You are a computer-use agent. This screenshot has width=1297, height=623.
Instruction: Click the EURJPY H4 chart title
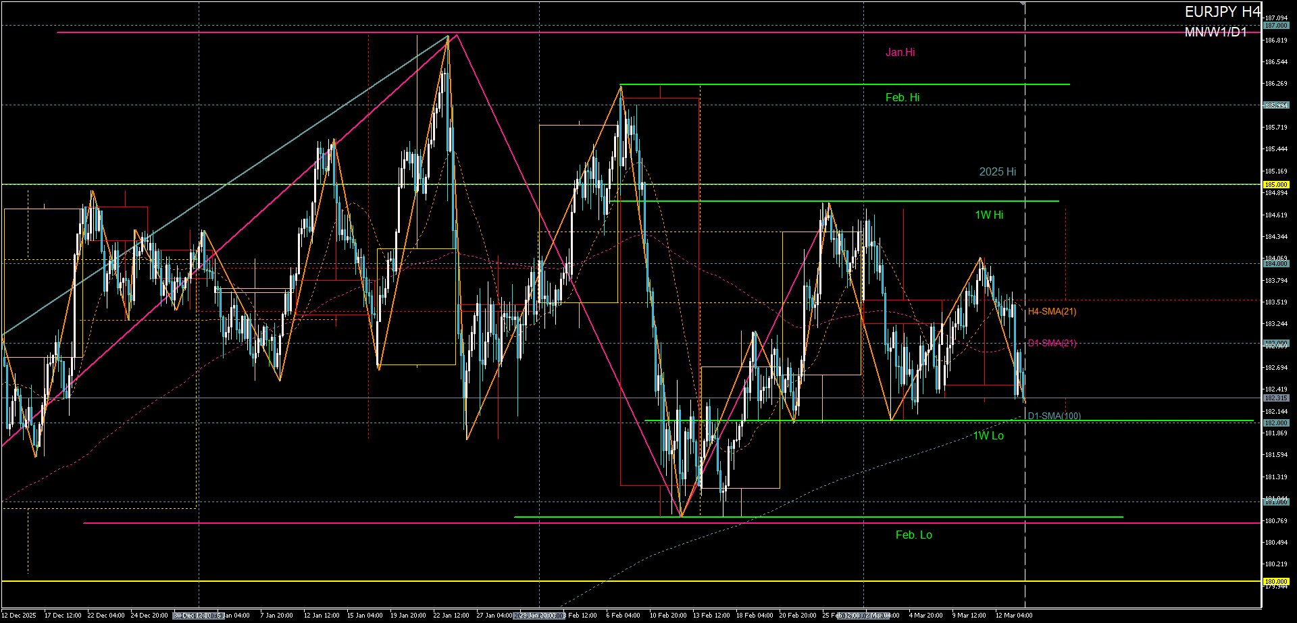click(1222, 11)
